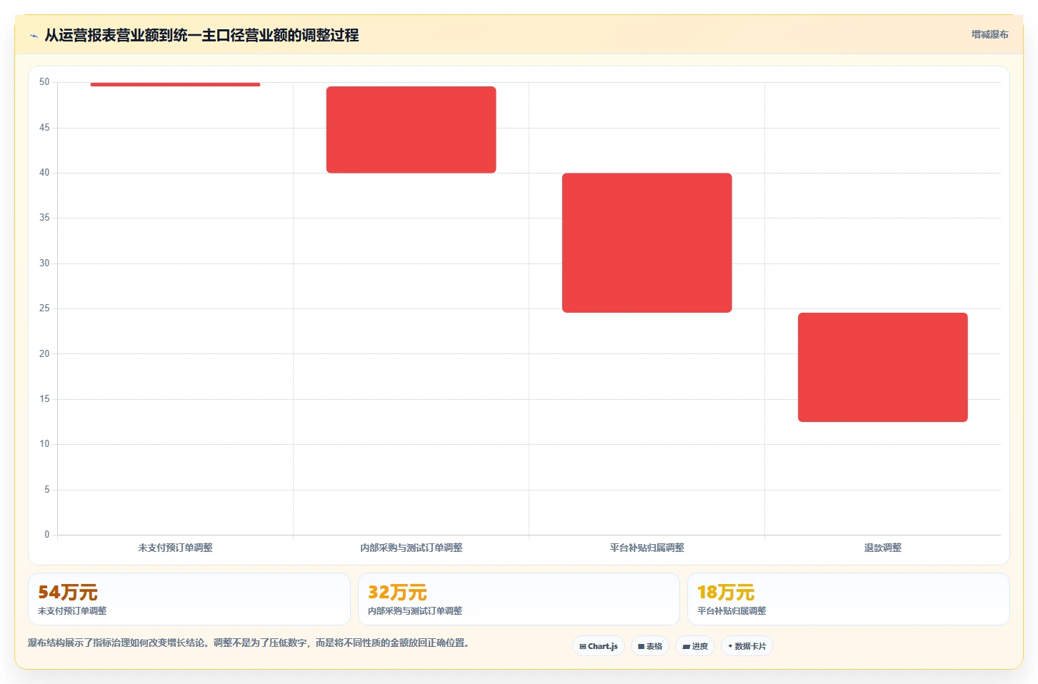Viewport: 1038px width, 684px height.
Task: Click the Chart.js tag pill
Action: (599, 646)
